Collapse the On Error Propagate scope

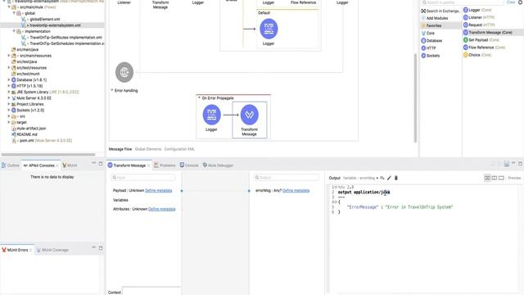coord(199,98)
